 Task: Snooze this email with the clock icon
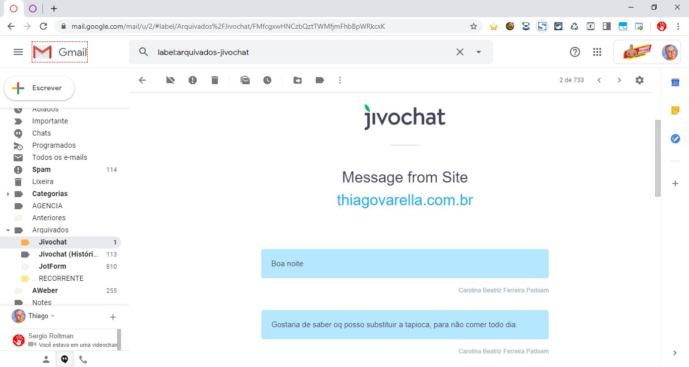click(267, 80)
